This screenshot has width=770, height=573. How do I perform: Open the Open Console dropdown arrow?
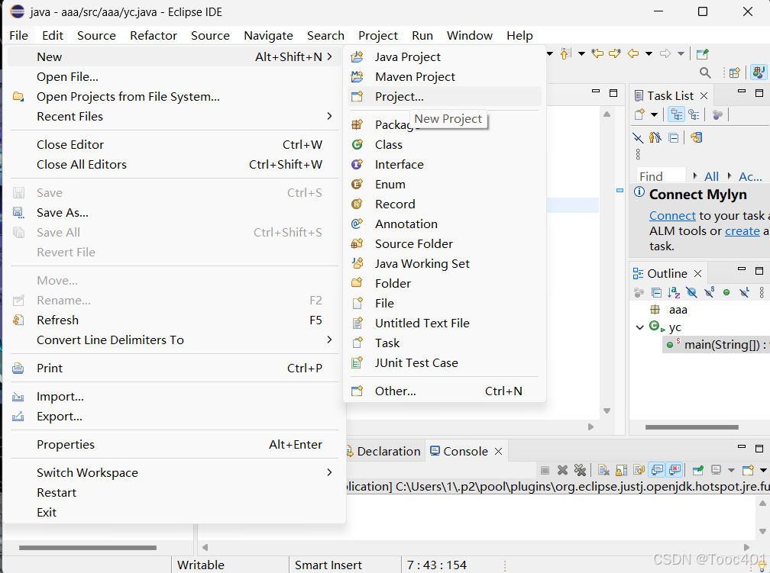[762, 470]
